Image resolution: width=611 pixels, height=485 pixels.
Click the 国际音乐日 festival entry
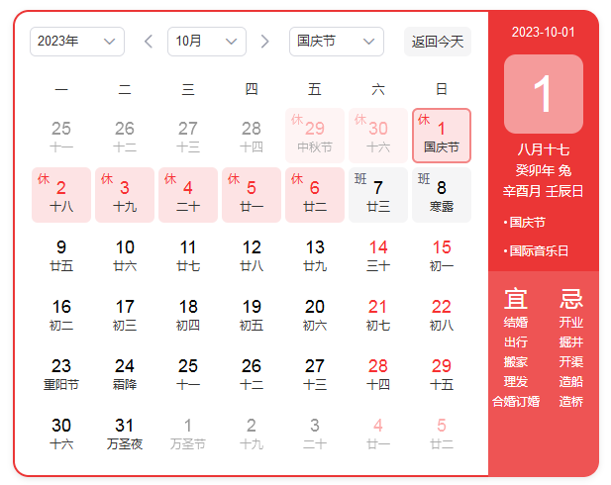tap(539, 250)
